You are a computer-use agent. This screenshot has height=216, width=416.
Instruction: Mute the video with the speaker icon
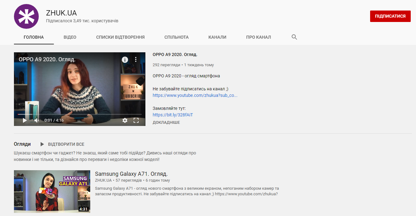coord(37,120)
